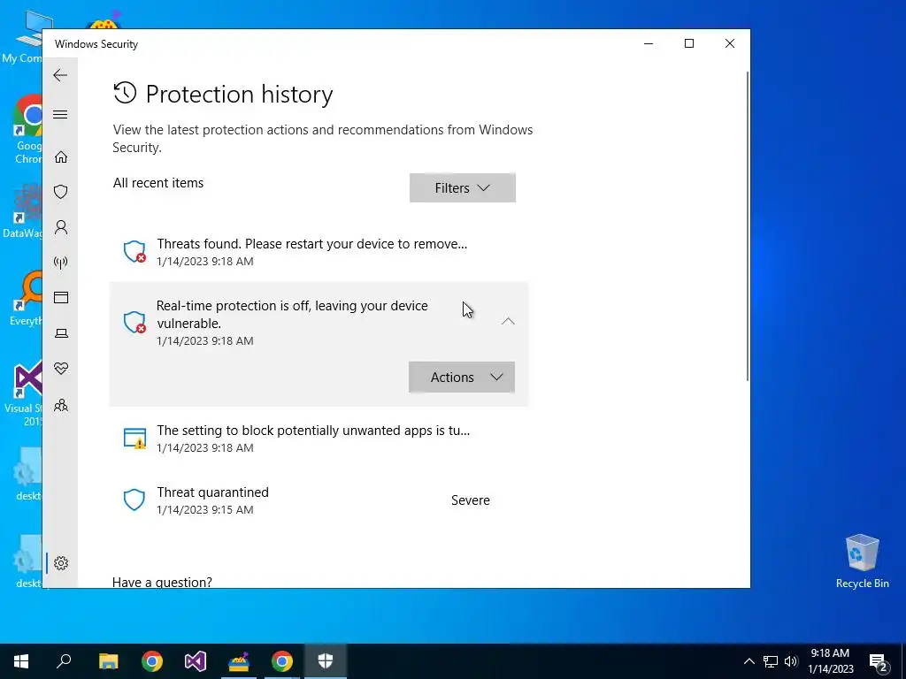This screenshot has width=906, height=679.
Task: Open taskbar Search magnifier
Action: [64, 661]
